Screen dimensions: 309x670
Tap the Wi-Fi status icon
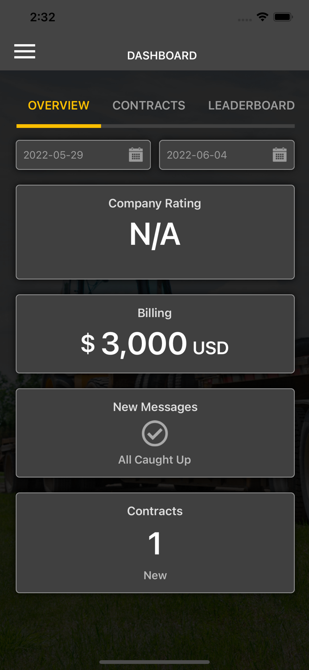click(x=263, y=17)
